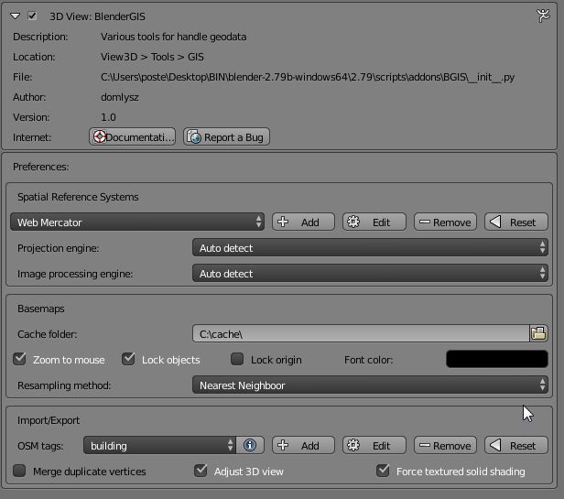Uncheck Zoom to mouse option

pos(20,360)
